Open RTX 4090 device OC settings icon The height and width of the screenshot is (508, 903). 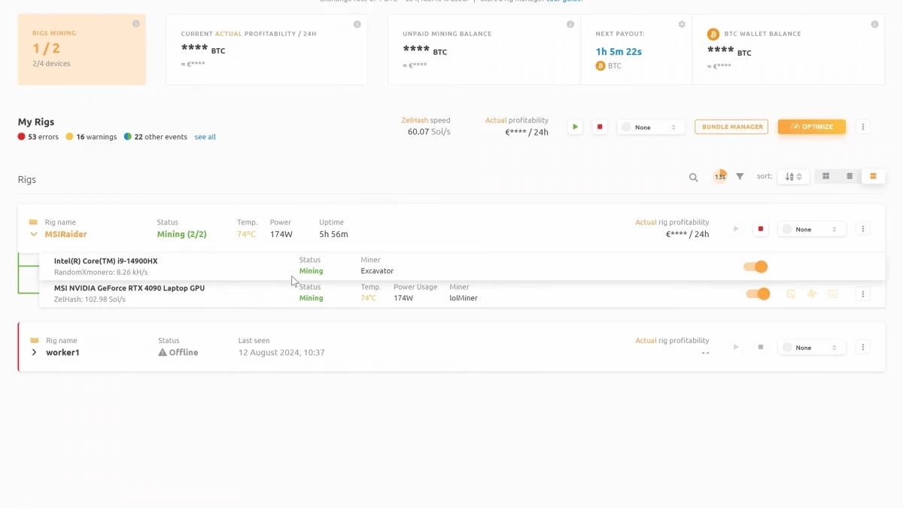pyautogui.click(x=791, y=294)
